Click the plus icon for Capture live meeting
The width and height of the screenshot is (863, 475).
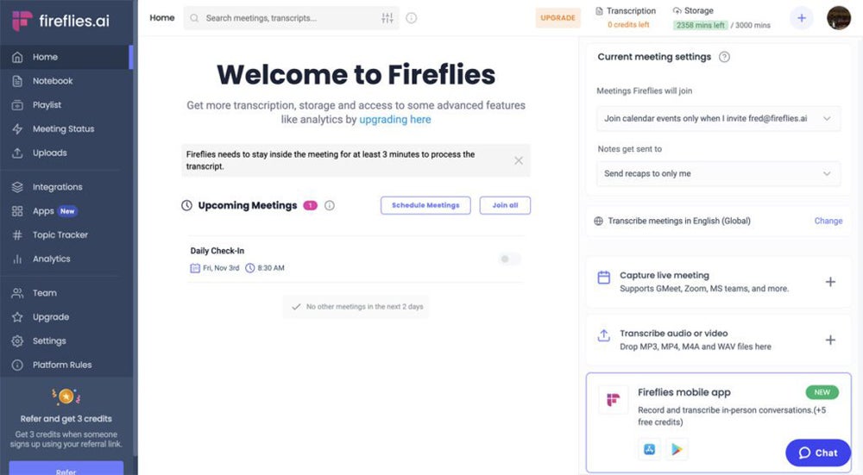830,282
